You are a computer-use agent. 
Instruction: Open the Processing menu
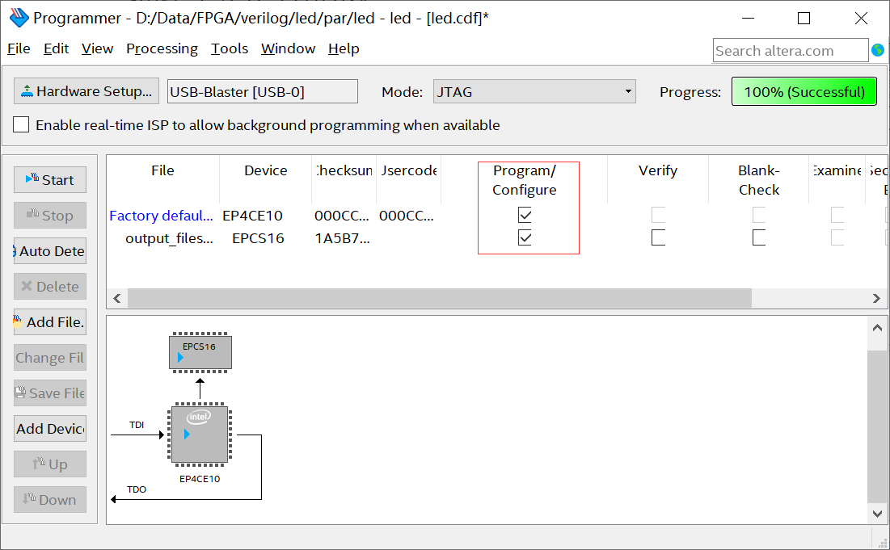pos(162,48)
